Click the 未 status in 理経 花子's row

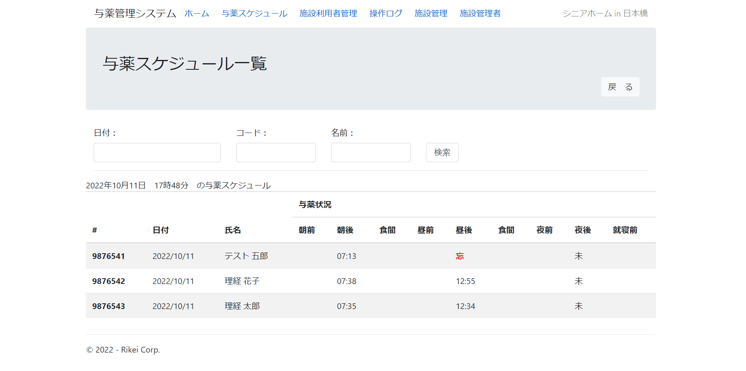[x=578, y=281]
